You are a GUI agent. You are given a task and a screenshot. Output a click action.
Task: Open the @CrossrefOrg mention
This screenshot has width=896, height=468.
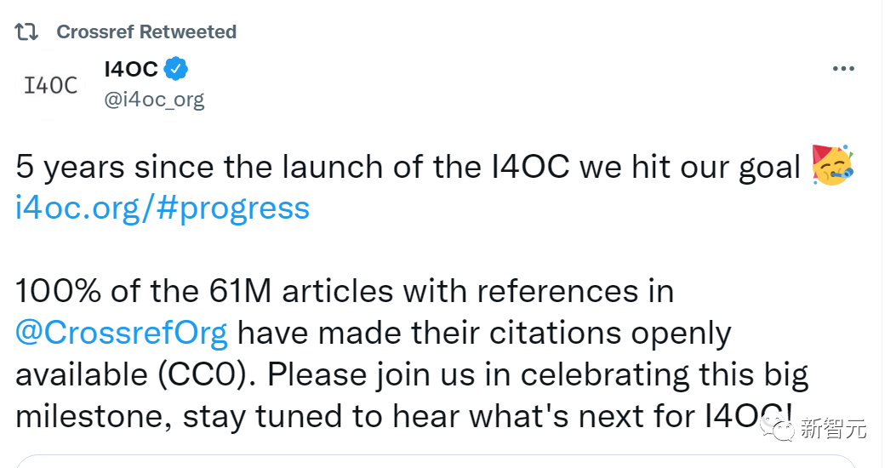coord(122,333)
